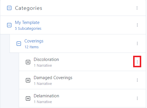Open the Delamination three-dot options menu

137,98
